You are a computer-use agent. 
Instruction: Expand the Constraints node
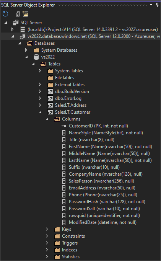47,236
